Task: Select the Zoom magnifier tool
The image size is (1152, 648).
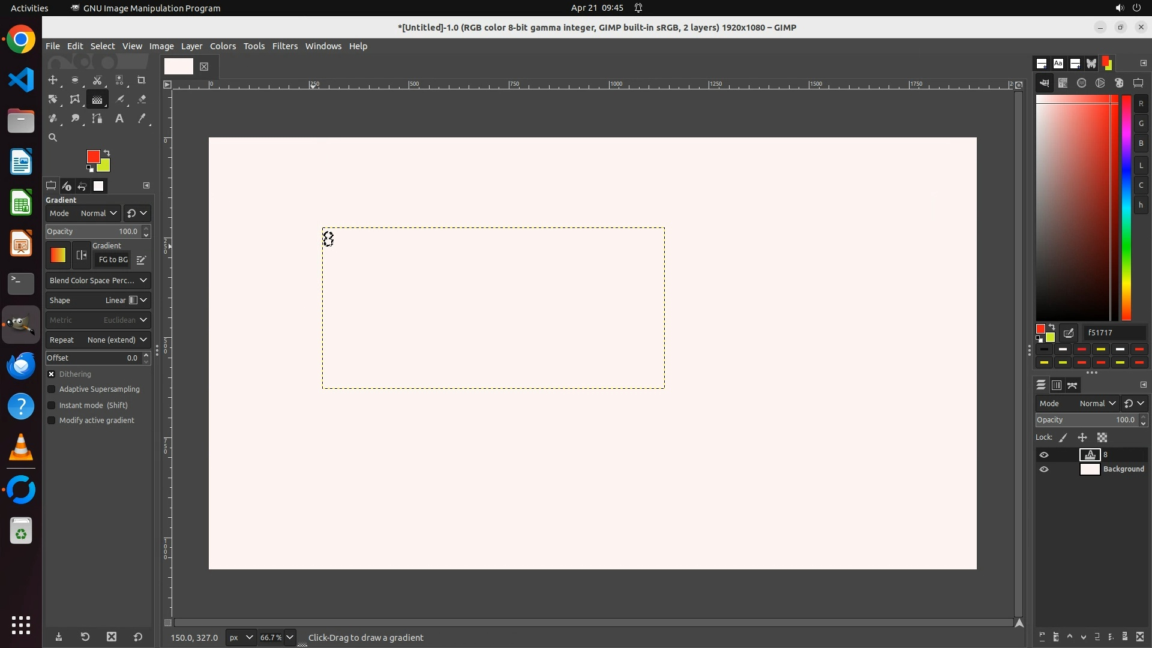Action: [x=53, y=138]
